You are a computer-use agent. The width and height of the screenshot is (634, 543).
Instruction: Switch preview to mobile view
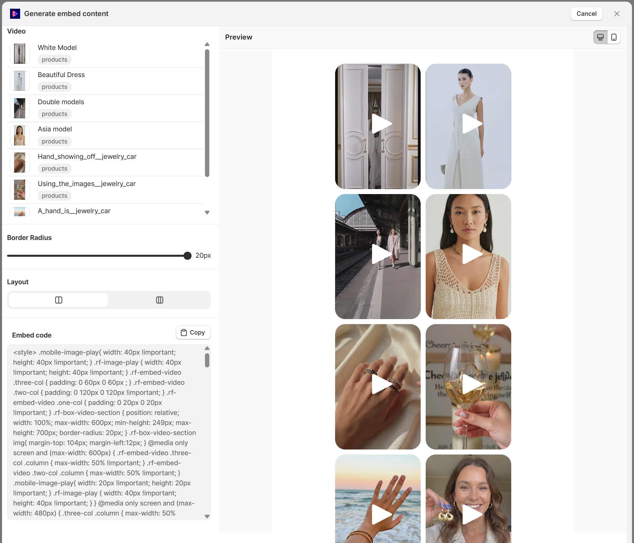(x=614, y=37)
